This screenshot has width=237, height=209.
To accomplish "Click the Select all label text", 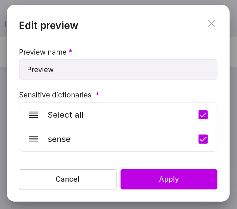I will [65, 115].
